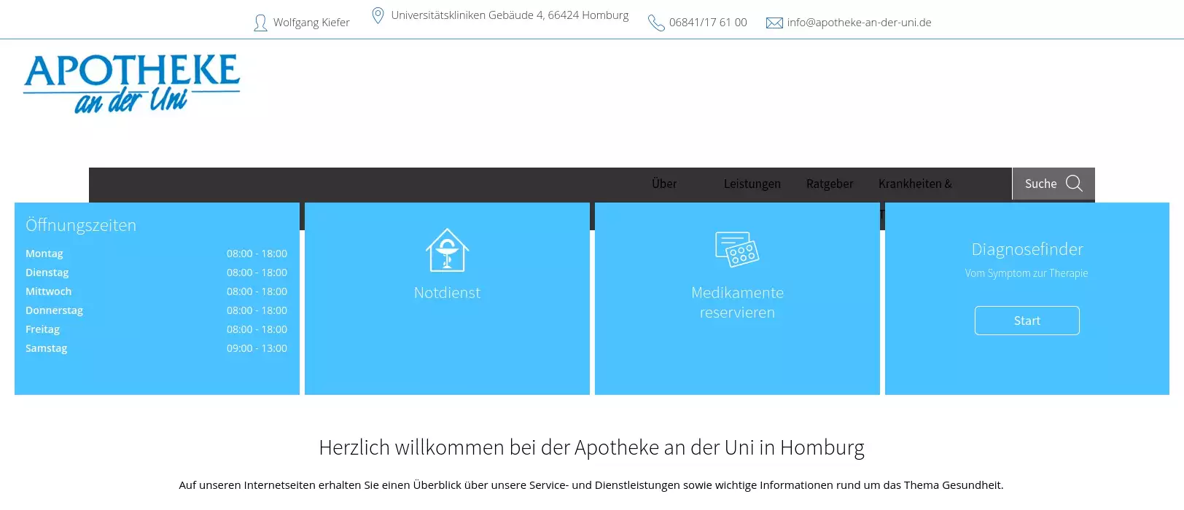This screenshot has height=510, width=1184.
Task: Click the Apotheke an der Uni logo
Action: pos(132,83)
